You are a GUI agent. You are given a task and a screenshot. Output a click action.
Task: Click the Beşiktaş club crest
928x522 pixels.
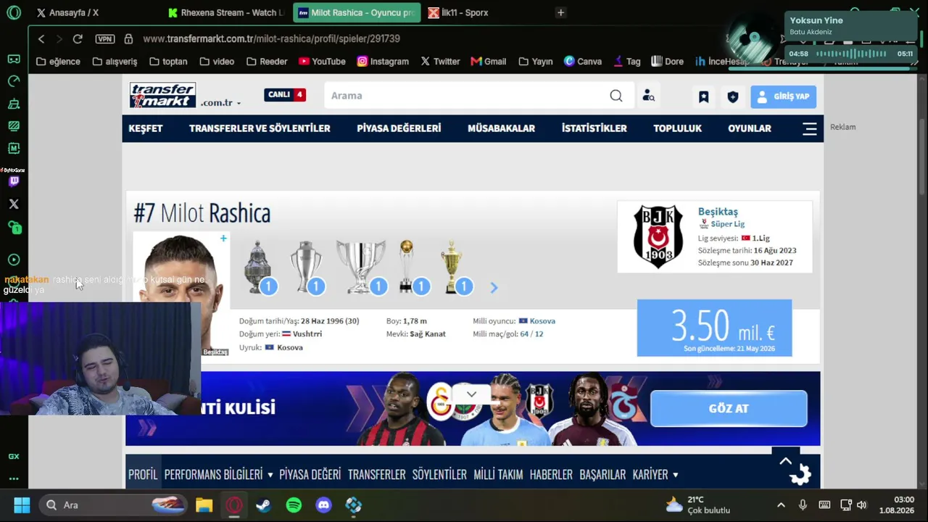point(658,236)
